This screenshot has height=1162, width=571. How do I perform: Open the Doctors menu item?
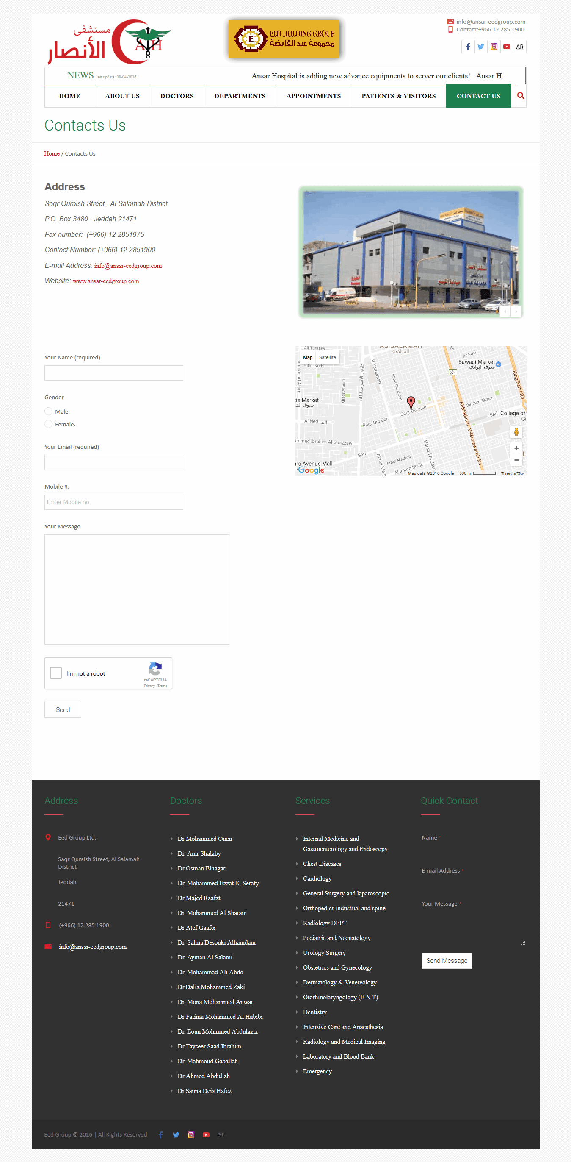click(x=177, y=96)
